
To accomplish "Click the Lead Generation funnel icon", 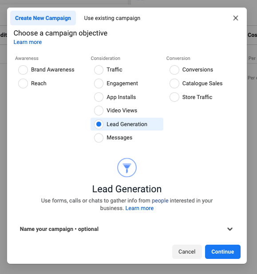I will [x=127, y=167].
